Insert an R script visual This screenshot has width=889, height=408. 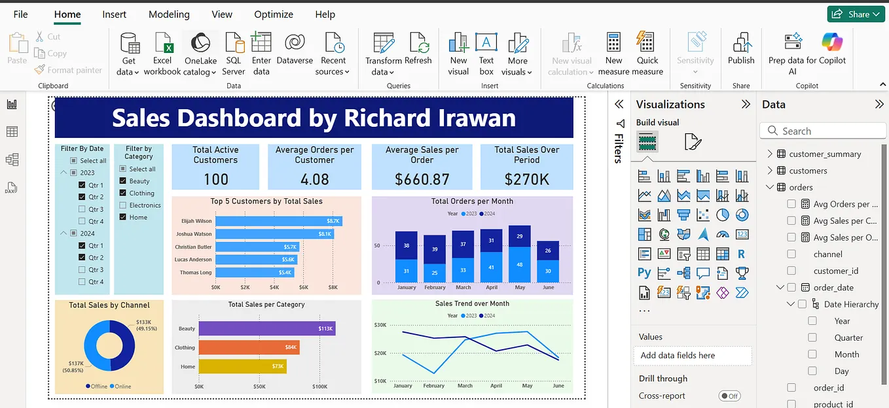(x=742, y=252)
